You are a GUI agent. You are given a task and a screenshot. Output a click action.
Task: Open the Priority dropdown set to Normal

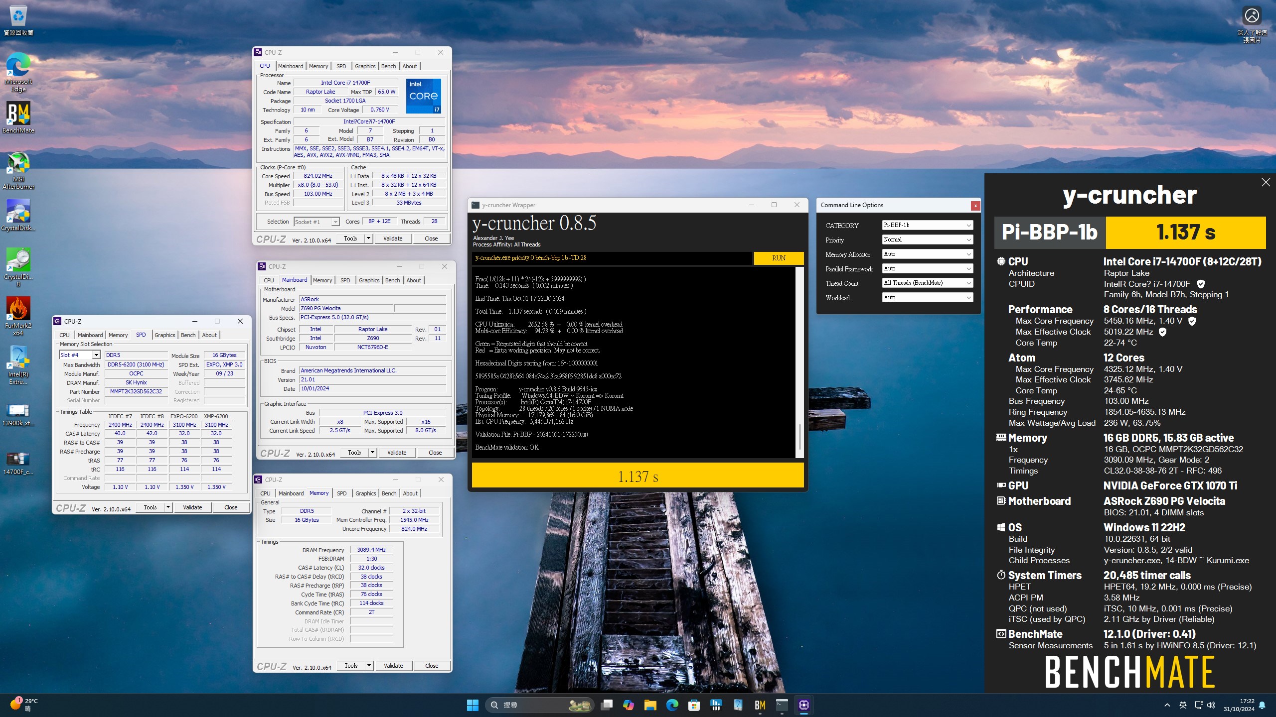pos(927,239)
